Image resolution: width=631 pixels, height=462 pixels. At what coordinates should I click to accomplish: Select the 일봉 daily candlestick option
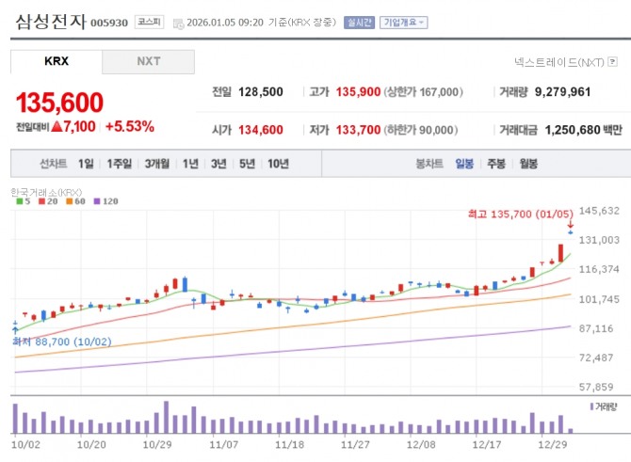[464, 164]
